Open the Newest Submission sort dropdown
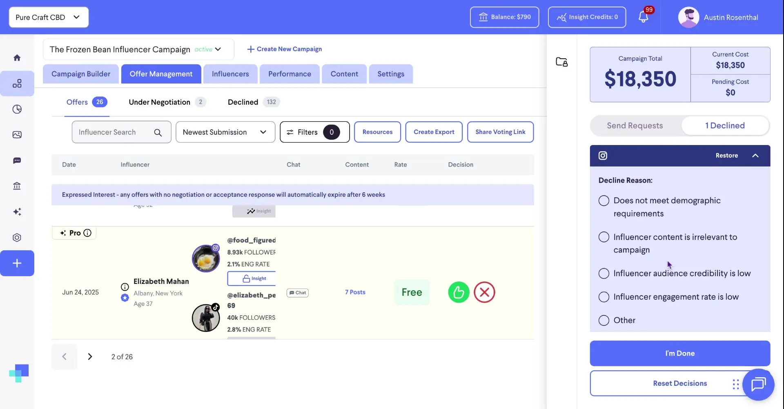This screenshot has height=409, width=784. pos(225,132)
